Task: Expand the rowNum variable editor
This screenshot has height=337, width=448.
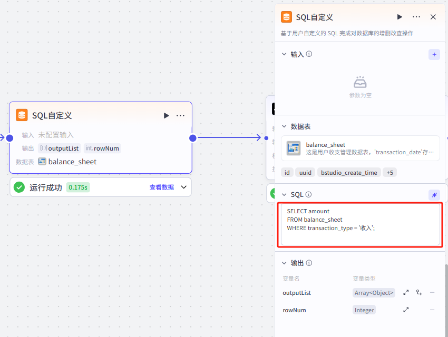Action: tap(406, 310)
